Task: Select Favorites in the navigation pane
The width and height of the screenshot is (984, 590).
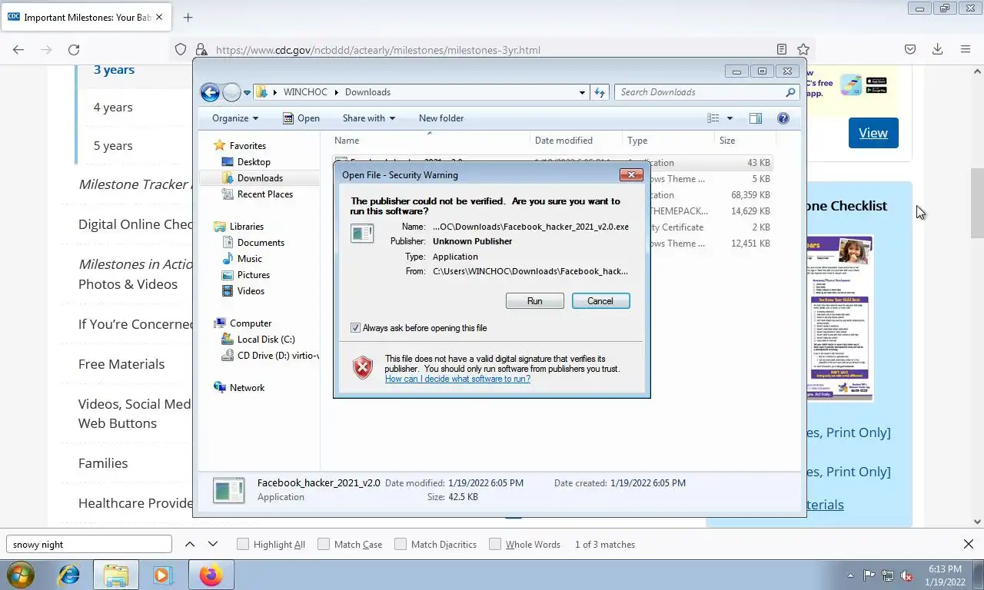Action: pos(248,146)
